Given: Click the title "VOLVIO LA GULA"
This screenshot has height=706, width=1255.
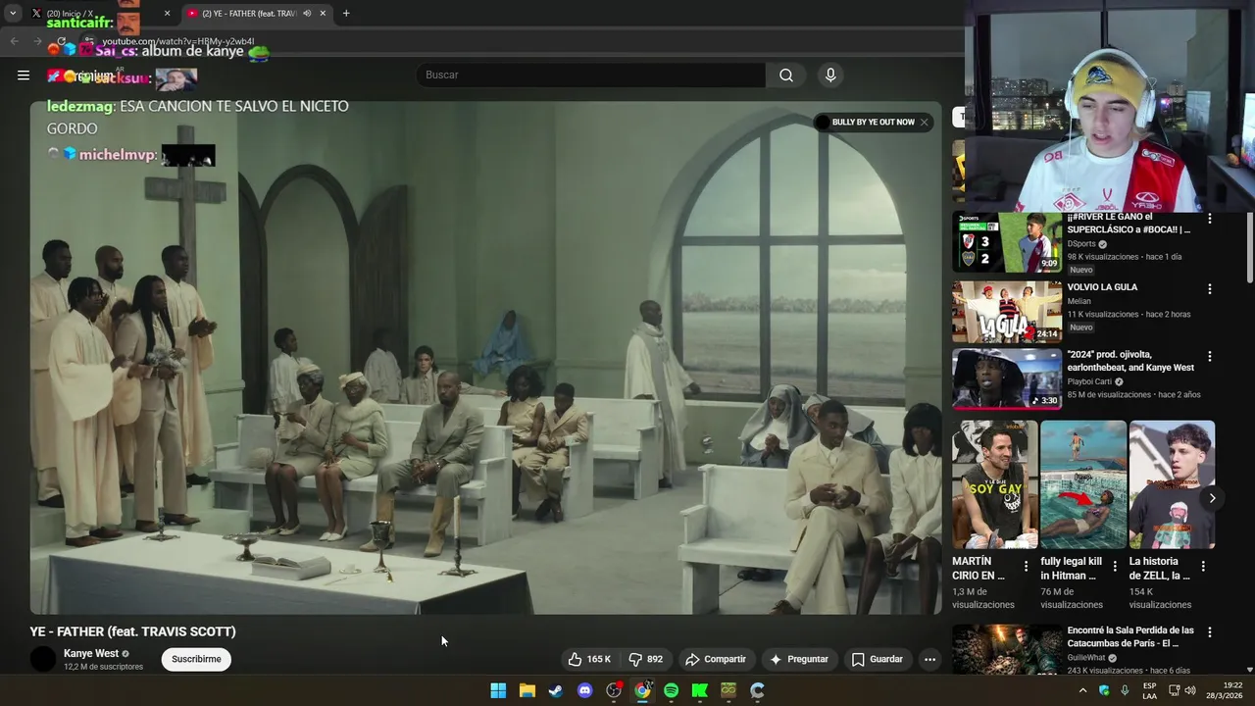Looking at the screenshot, I should pyautogui.click(x=1102, y=287).
